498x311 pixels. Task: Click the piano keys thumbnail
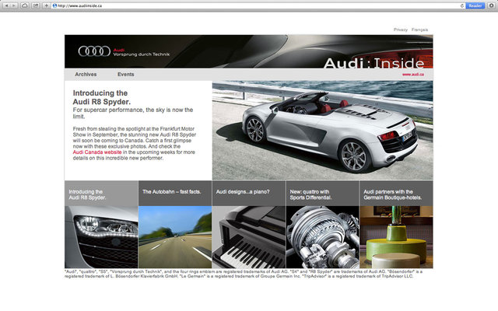249,237
